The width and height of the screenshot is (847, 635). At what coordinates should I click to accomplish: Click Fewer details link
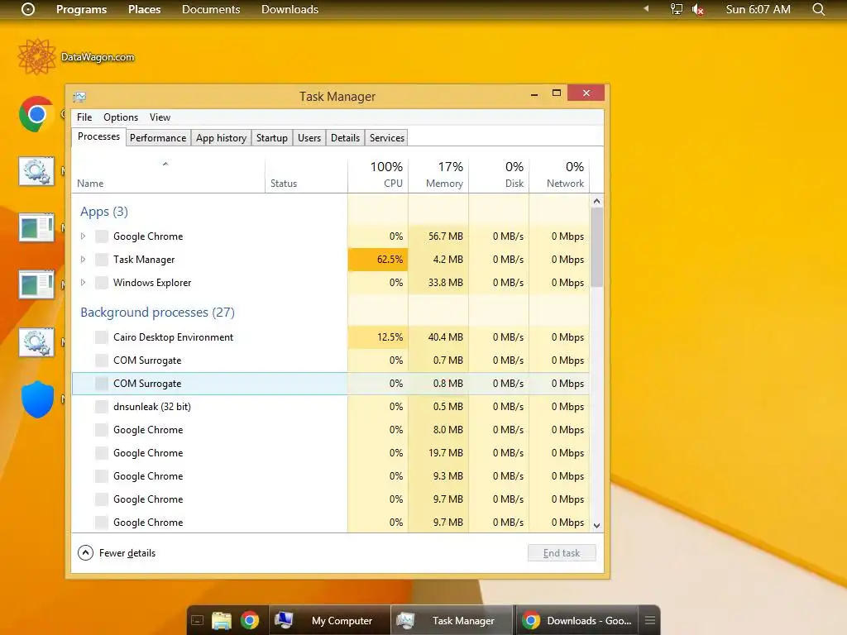pos(127,553)
